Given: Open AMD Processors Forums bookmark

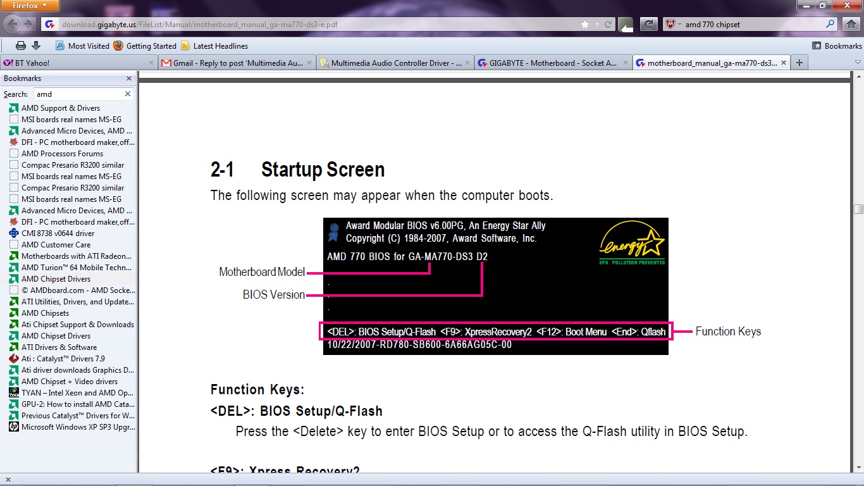Looking at the screenshot, I should 62,154.
